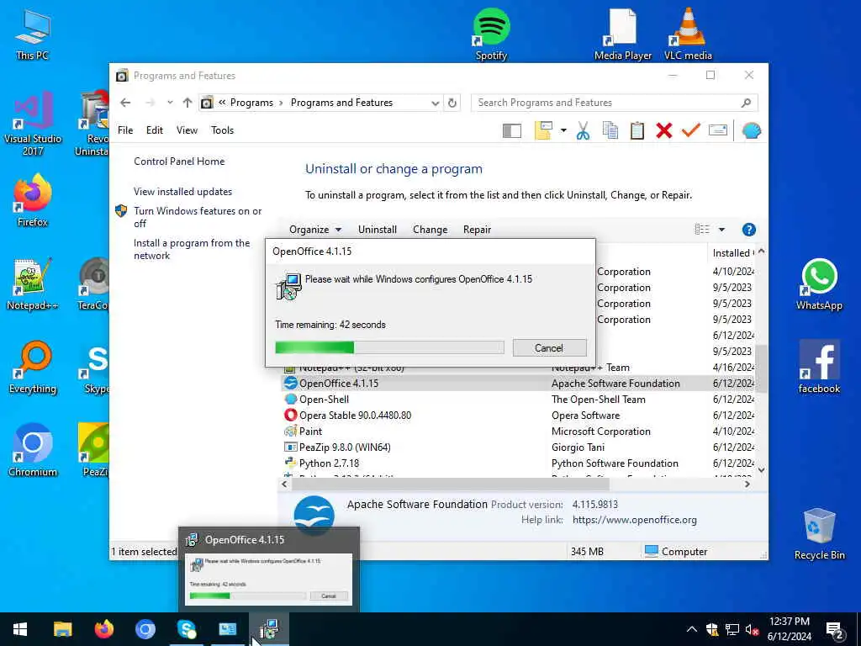Select the Paint program row
Viewport: 861px width, 646px height.
click(x=518, y=432)
